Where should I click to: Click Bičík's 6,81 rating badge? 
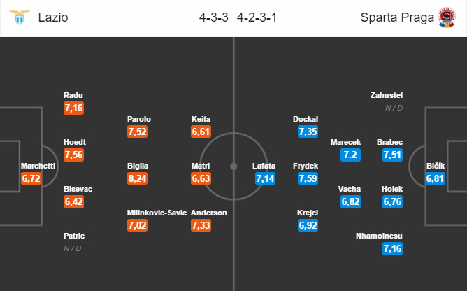435,178
